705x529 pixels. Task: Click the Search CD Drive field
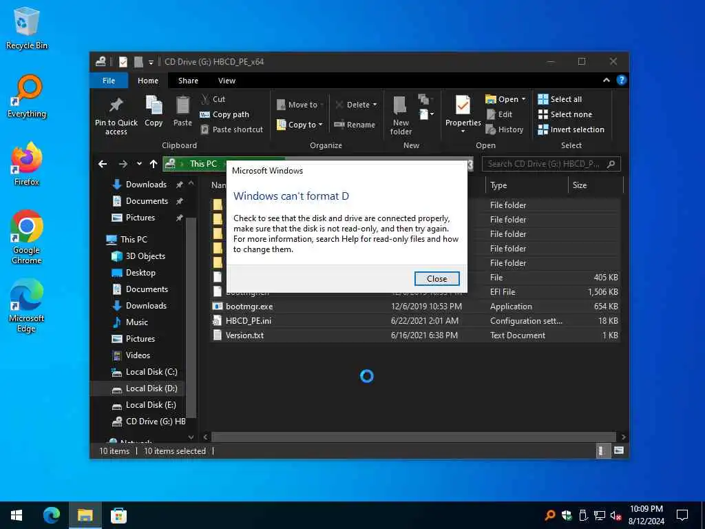(x=551, y=164)
